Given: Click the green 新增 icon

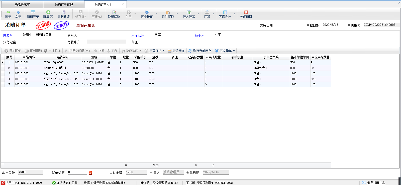Looking at the screenshot, I should pyautogui.click(x=48, y=12).
